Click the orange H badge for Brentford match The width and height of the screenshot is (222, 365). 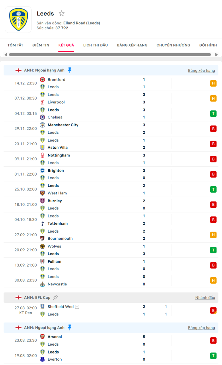click(x=213, y=83)
